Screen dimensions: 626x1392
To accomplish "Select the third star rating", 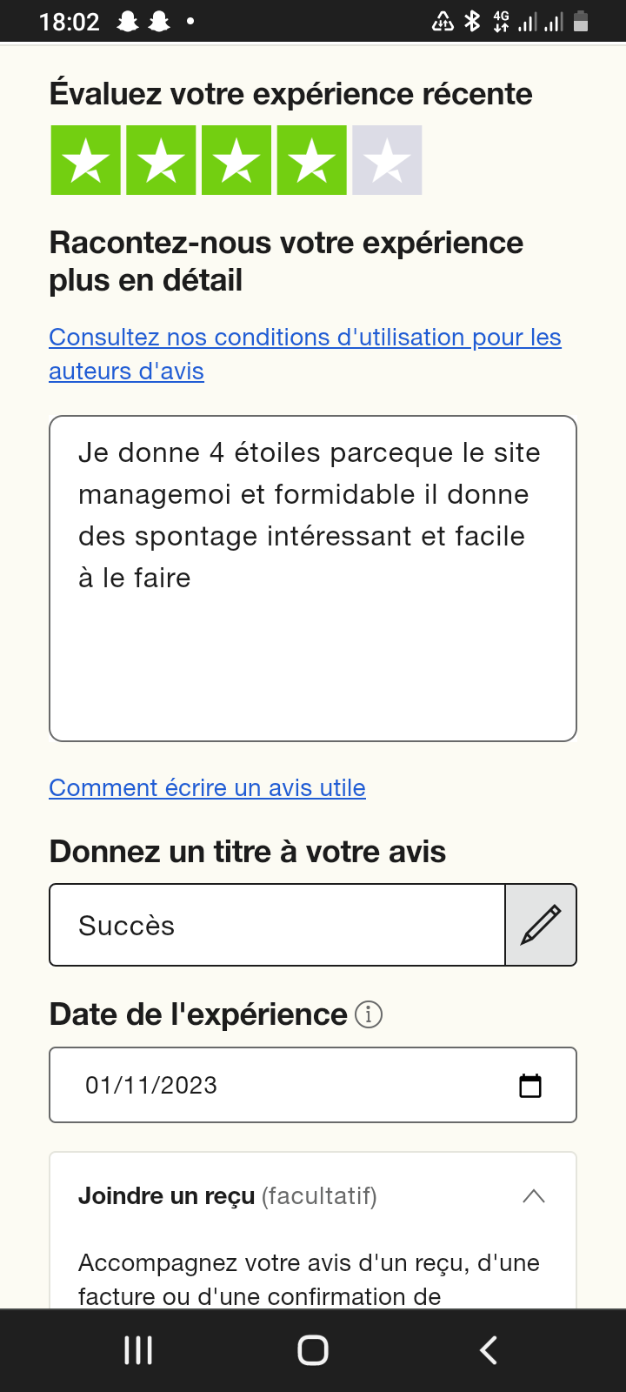I will coord(236,160).
